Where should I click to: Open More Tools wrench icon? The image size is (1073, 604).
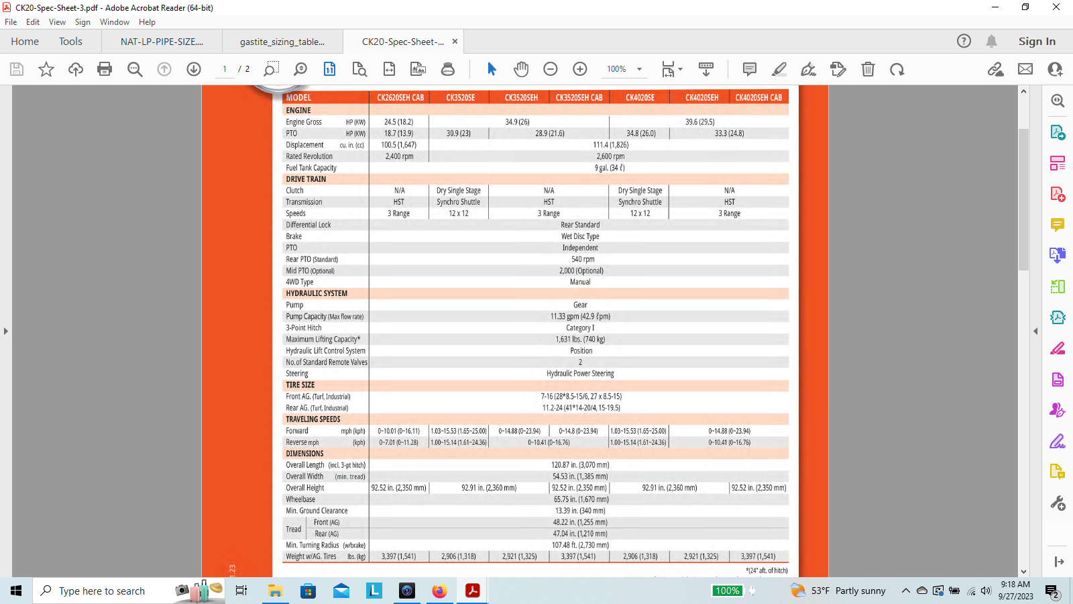pyautogui.click(x=1058, y=503)
